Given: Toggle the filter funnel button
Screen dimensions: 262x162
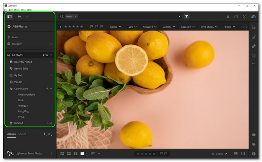Looking at the screenshot, I should pos(186,16).
